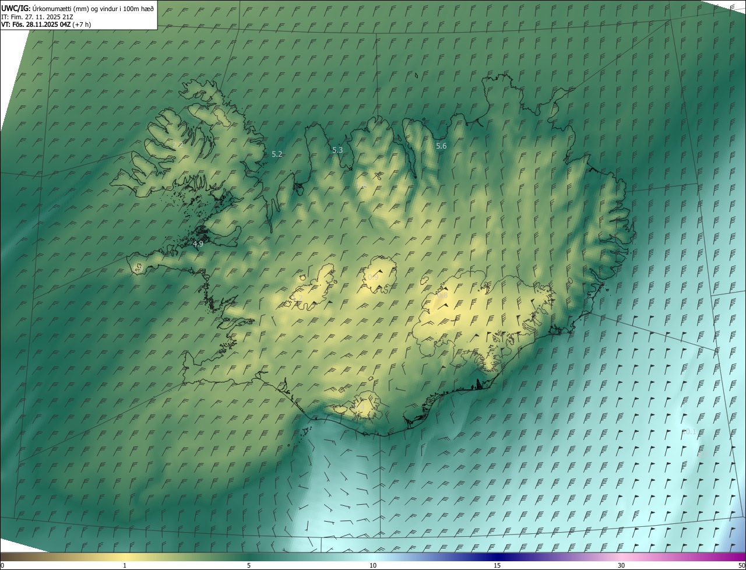The image size is (746, 570).
Task: Click the 15 tick label on the color scale
Action: point(497,566)
